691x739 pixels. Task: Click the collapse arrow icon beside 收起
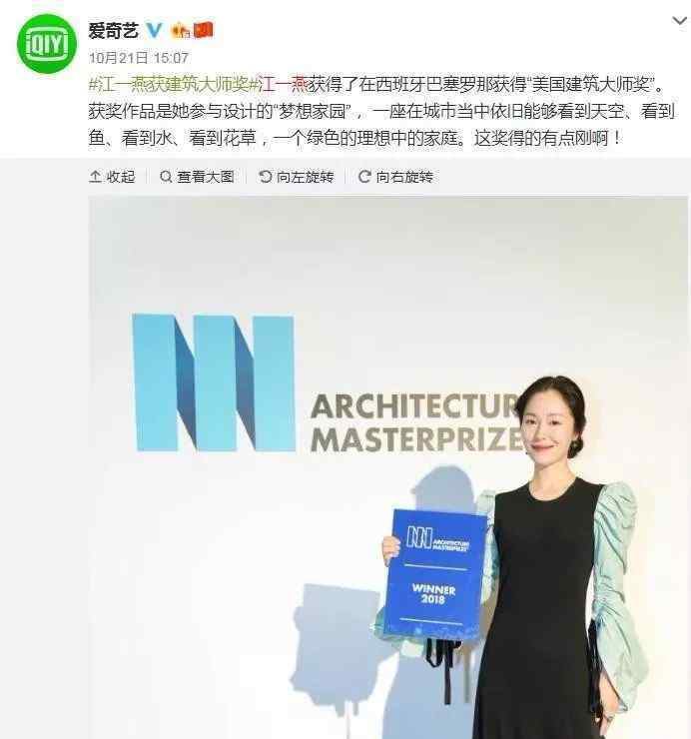(x=95, y=177)
